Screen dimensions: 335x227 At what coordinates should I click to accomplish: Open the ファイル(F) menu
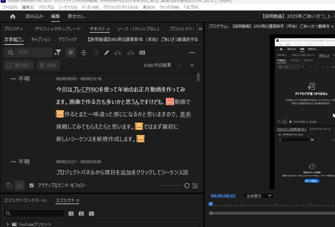[10, 7]
